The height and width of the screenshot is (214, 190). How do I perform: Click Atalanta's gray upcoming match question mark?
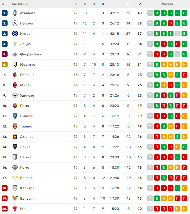coord(150,13)
